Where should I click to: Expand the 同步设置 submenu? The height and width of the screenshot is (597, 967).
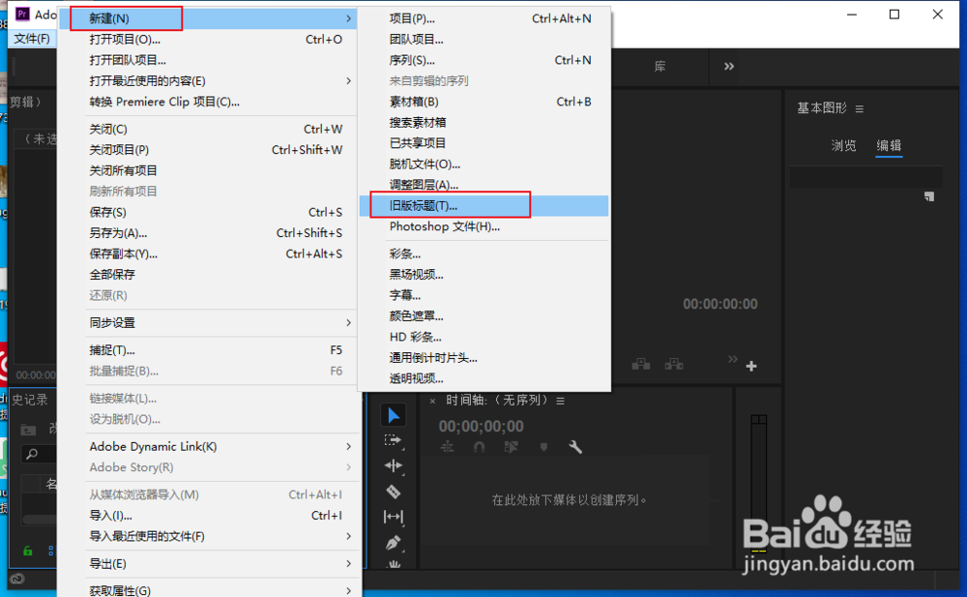[348, 323]
